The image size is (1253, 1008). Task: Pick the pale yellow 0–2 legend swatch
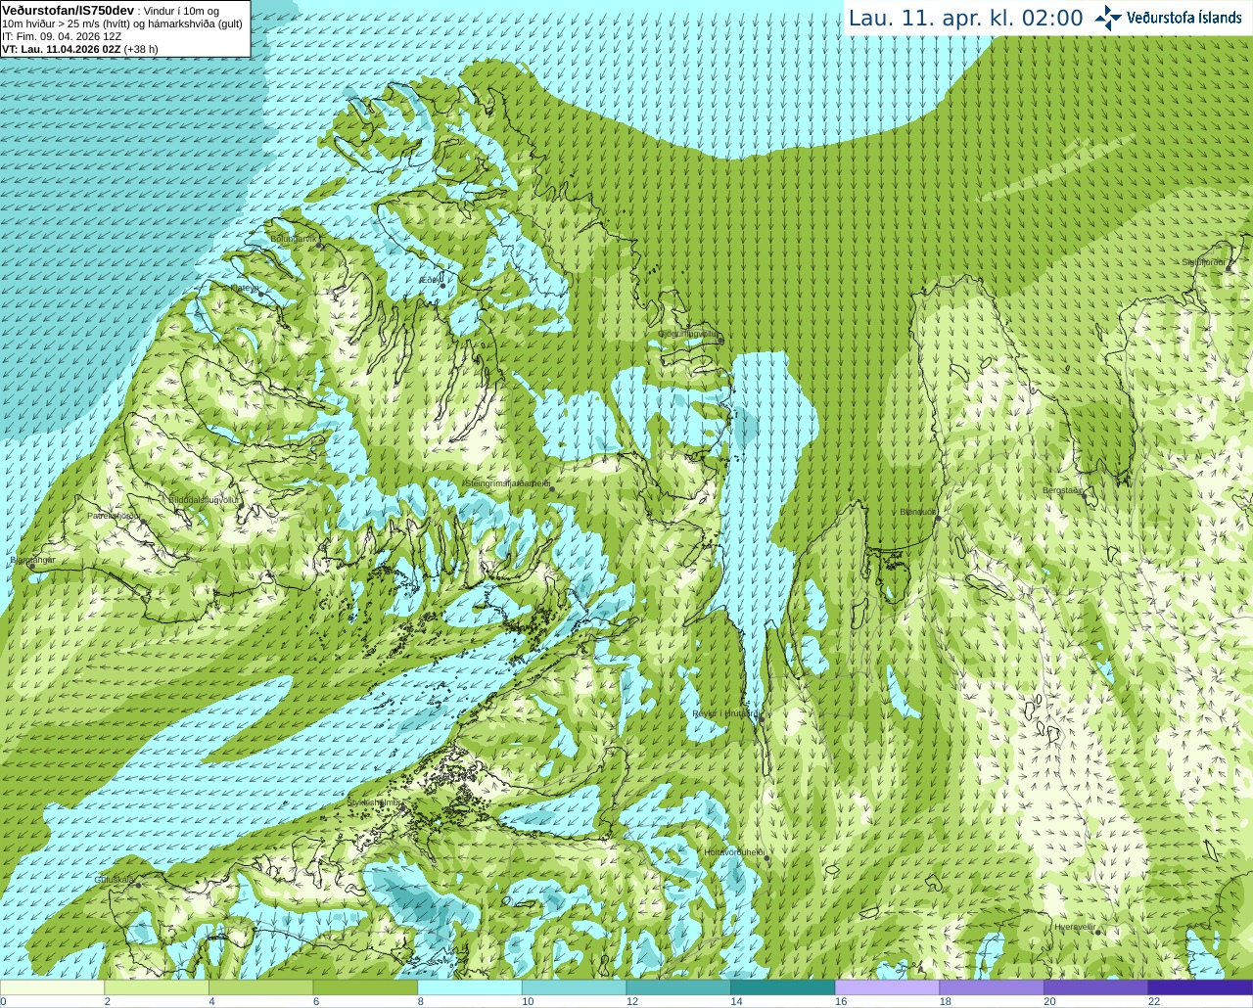52,987
